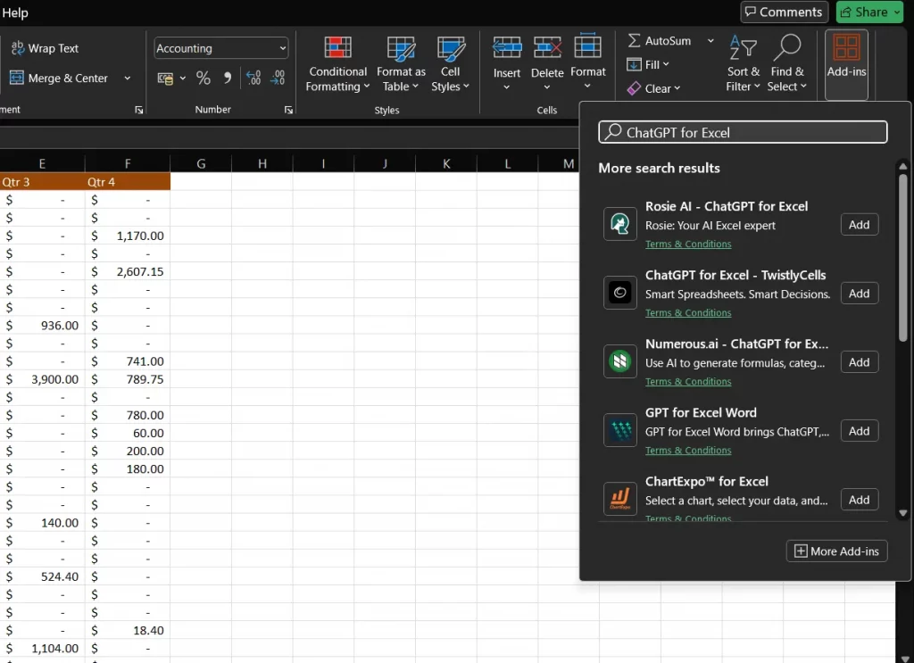Image resolution: width=914 pixels, height=663 pixels.
Task: Add the Rosie AI add-in
Action: point(859,225)
